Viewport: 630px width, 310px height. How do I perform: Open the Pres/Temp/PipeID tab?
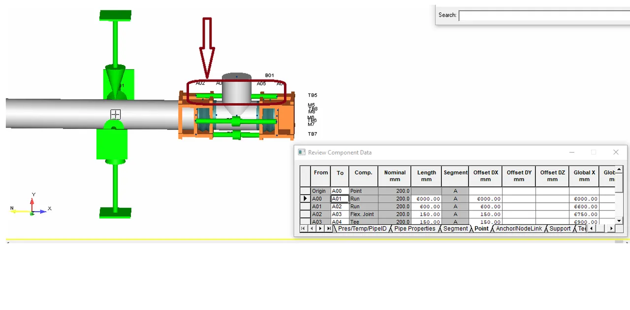click(362, 229)
